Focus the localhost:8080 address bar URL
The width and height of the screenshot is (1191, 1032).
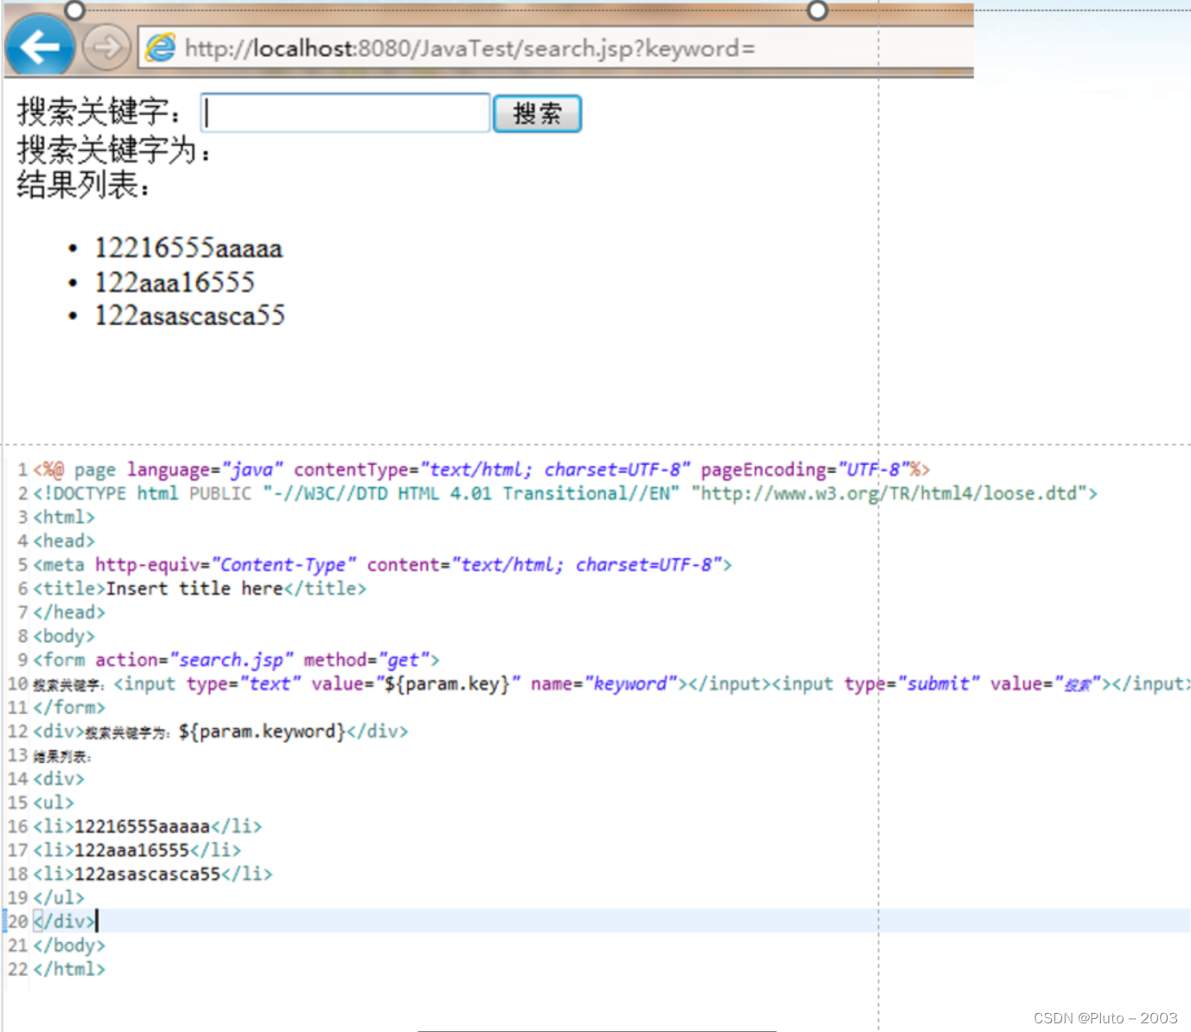pos(469,48)
